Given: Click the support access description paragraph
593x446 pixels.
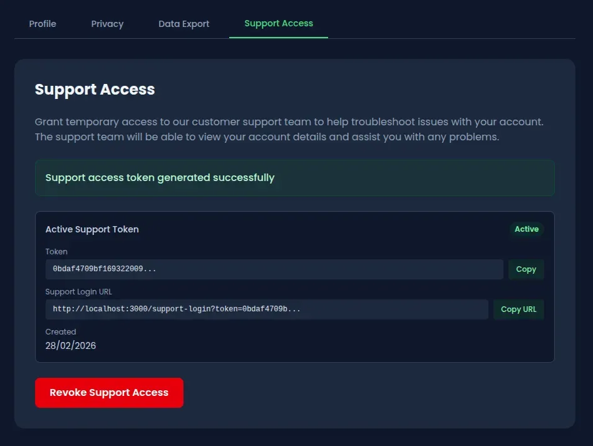Looking at the screenshot, I should tap(289, 129).
